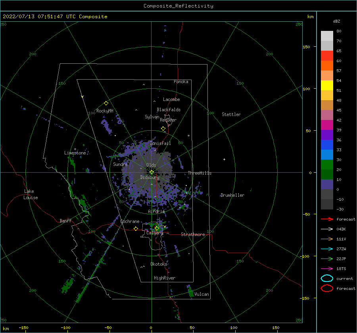Click the Lake Louise label
Viewport: 357px width, 333px height.
[x=31, y=194]
